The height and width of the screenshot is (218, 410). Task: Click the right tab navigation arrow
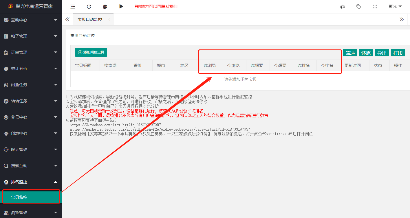pos(402,19)
